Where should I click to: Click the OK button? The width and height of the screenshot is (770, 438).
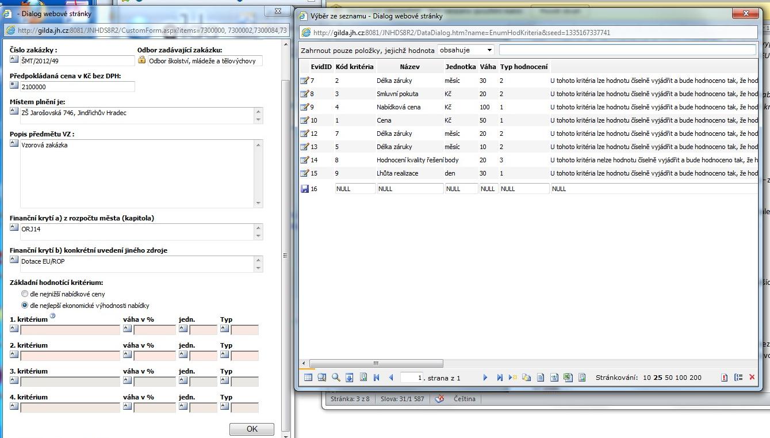tap(252, 429)
